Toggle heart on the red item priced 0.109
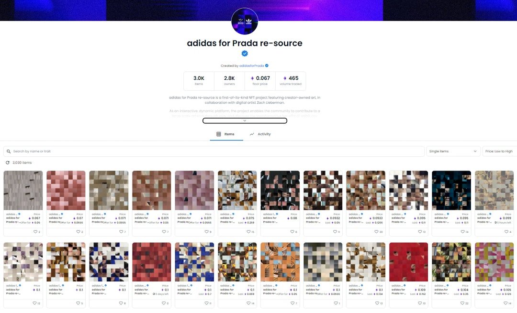 pyautogui.click(x=420, y=303)
